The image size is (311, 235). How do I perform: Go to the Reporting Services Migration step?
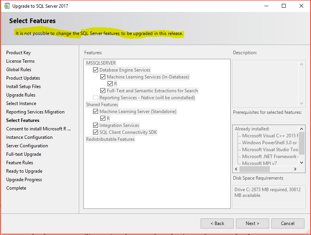(x=35, y=112)
